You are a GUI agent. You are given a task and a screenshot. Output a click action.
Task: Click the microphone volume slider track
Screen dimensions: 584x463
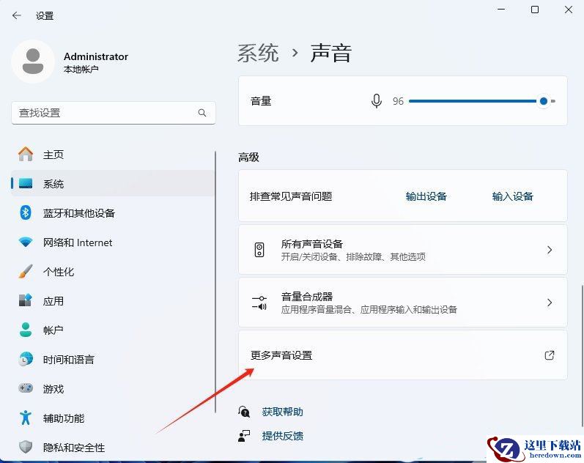[x=482, y=101]
